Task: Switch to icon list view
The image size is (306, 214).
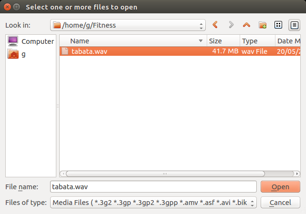Action: [278, 25]
